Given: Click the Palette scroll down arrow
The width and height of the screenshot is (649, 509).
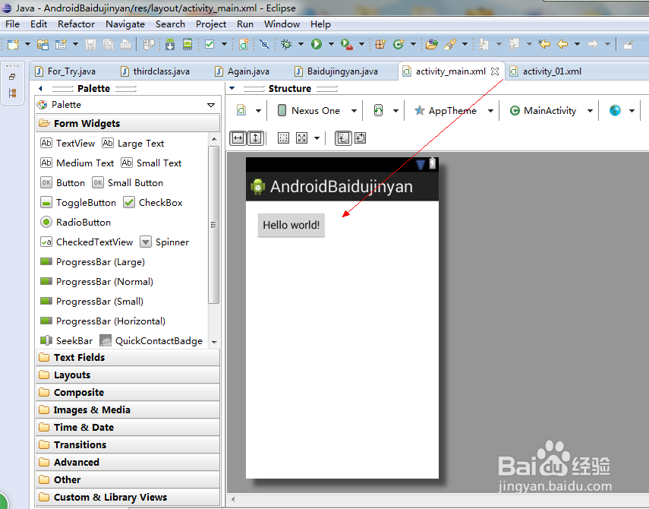Looking at the screenshot, I should pyautogui.click(x=214, y=342).
